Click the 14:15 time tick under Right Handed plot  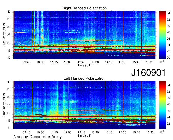[109, 62]
